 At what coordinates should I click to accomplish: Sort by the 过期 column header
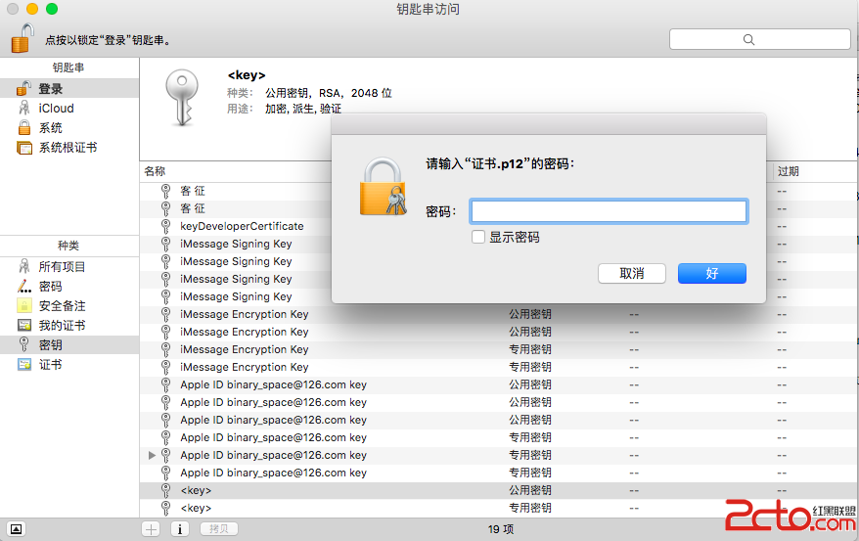(789, 171)
